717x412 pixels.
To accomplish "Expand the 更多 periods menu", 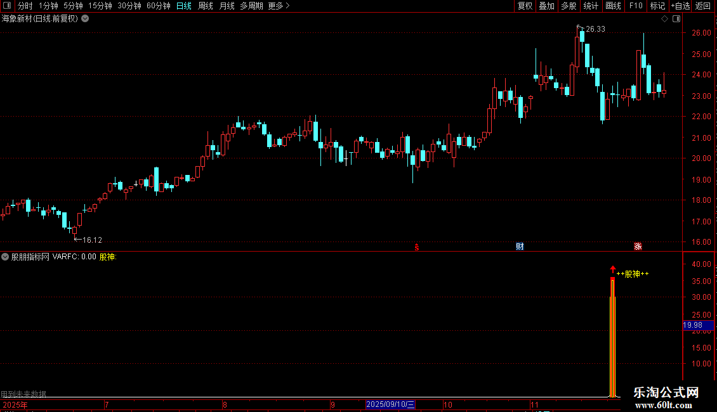I will (x=279, y=6).
